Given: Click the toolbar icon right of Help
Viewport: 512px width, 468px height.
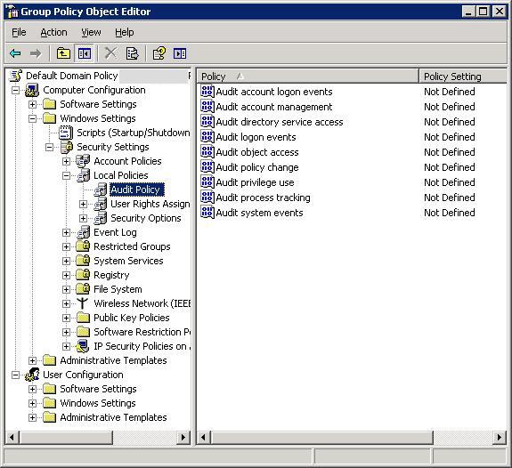Looking at the screenshot, I should (x=180, y=53).
